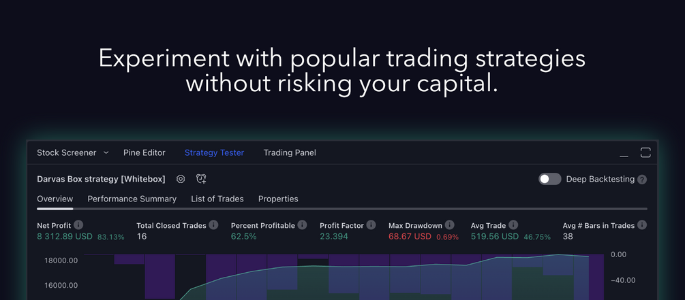Open Darvas Box strategy settings gear
685x300 pixels.
tap(181, 179)
